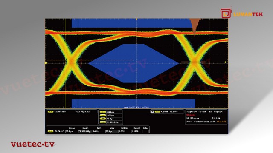Select the -320ps cursor value field

[x=114, y=115]
